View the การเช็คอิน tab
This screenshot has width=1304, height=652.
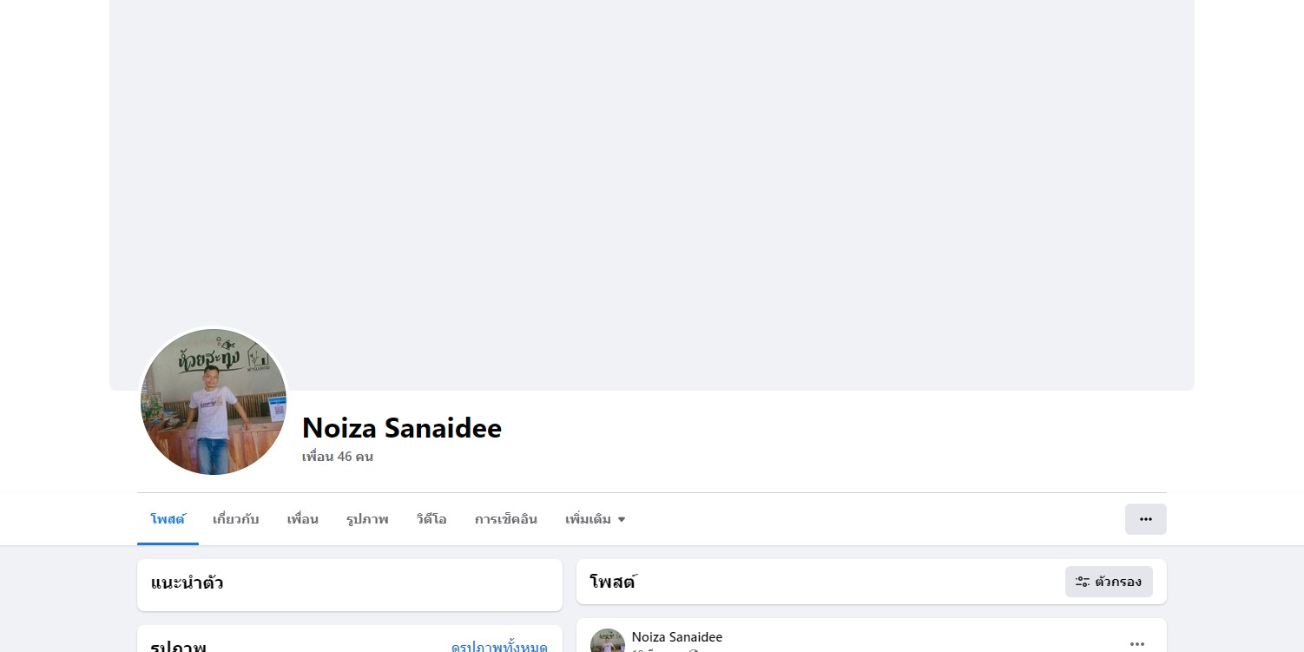coord(505,519)
